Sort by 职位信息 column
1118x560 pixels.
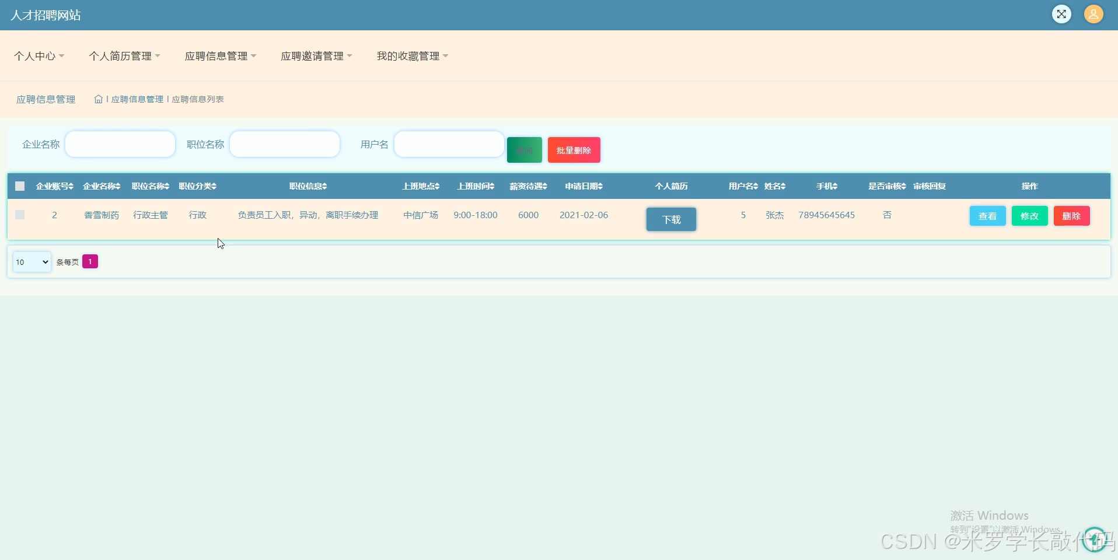tap(308, 186)
